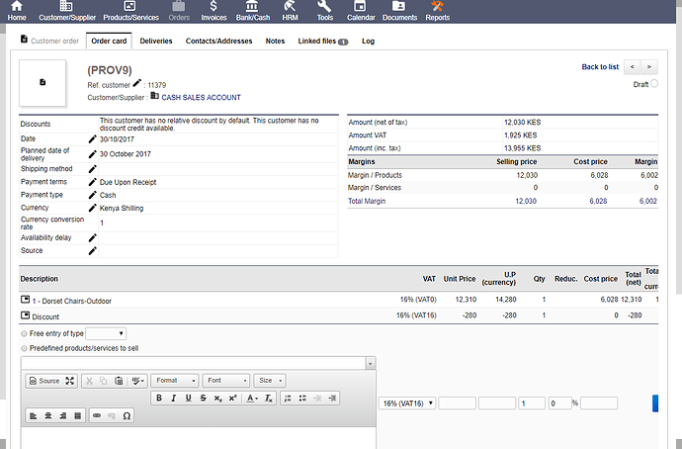Open the 16% (VAT16) tax dropdown
Screen dimensions: 682x449
[x=407, y=404]
